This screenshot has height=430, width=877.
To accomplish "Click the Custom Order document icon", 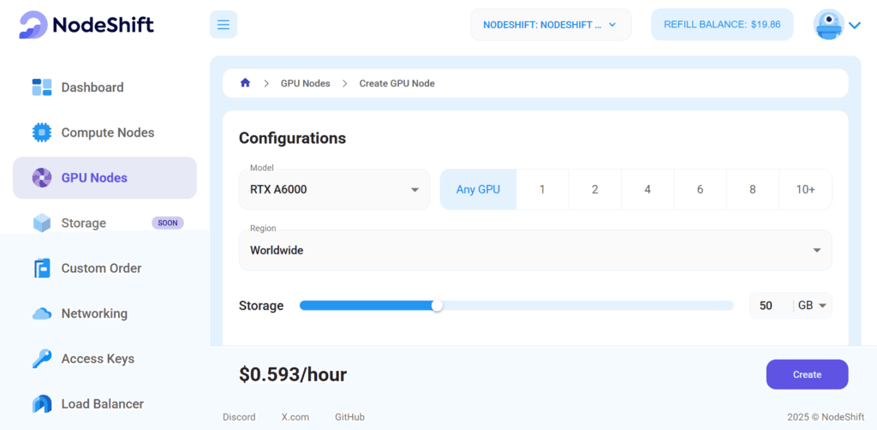I will (x=42, y=268).
